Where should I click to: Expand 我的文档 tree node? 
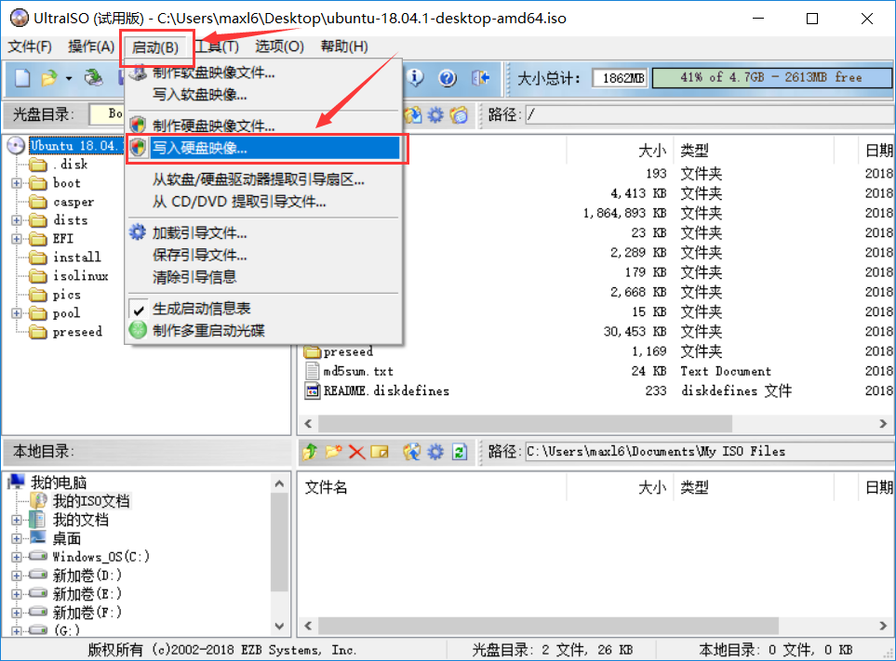click(17, 520)
